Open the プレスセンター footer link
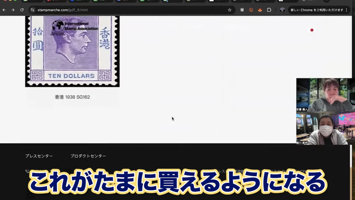 click(39, 156)
